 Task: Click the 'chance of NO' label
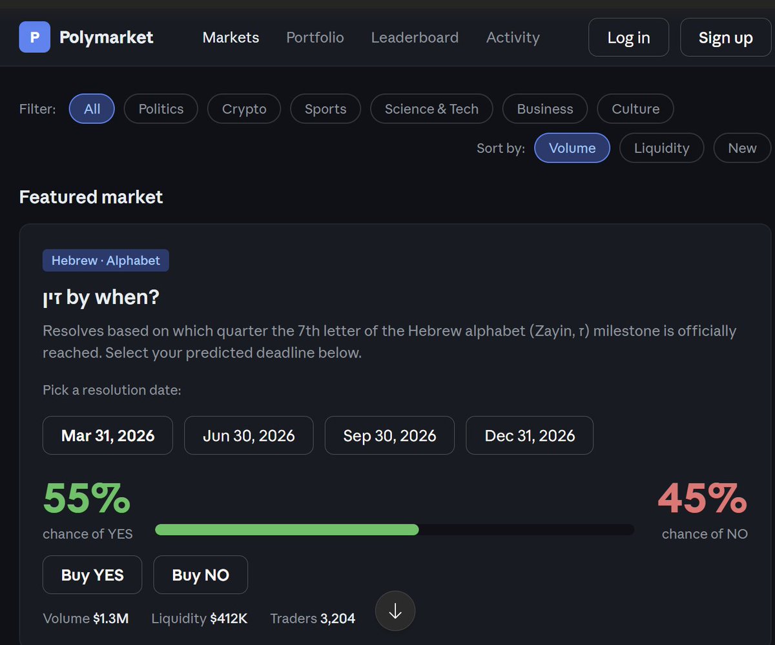[705, 534]
